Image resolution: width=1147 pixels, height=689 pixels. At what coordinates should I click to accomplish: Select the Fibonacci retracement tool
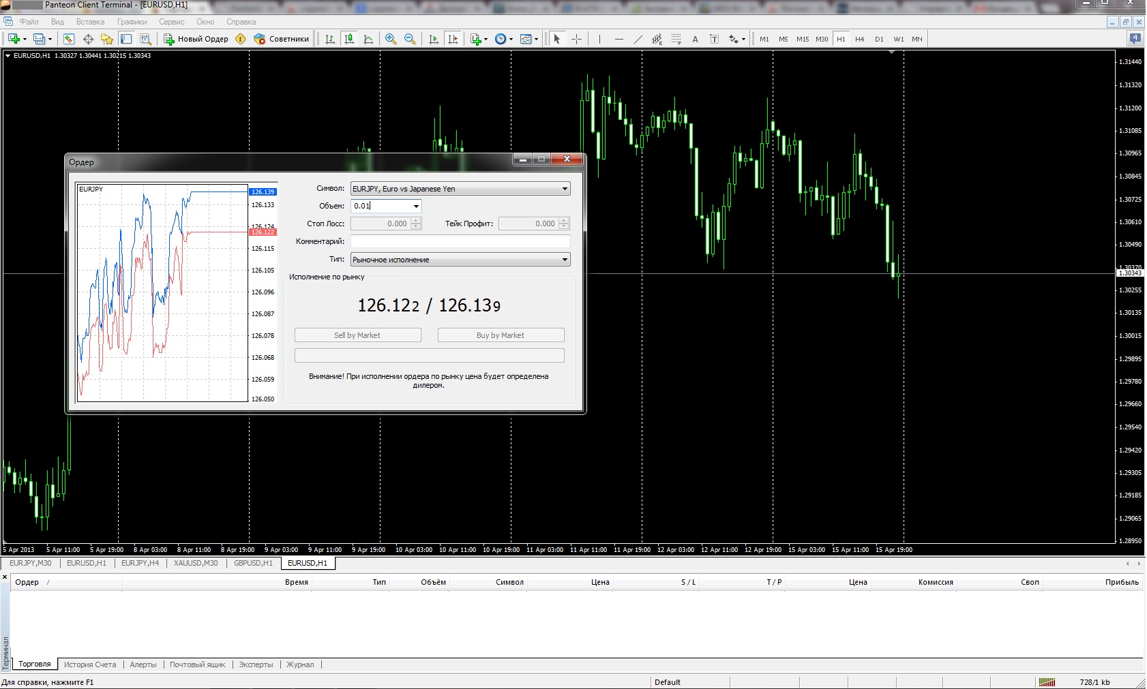point(676,39)
